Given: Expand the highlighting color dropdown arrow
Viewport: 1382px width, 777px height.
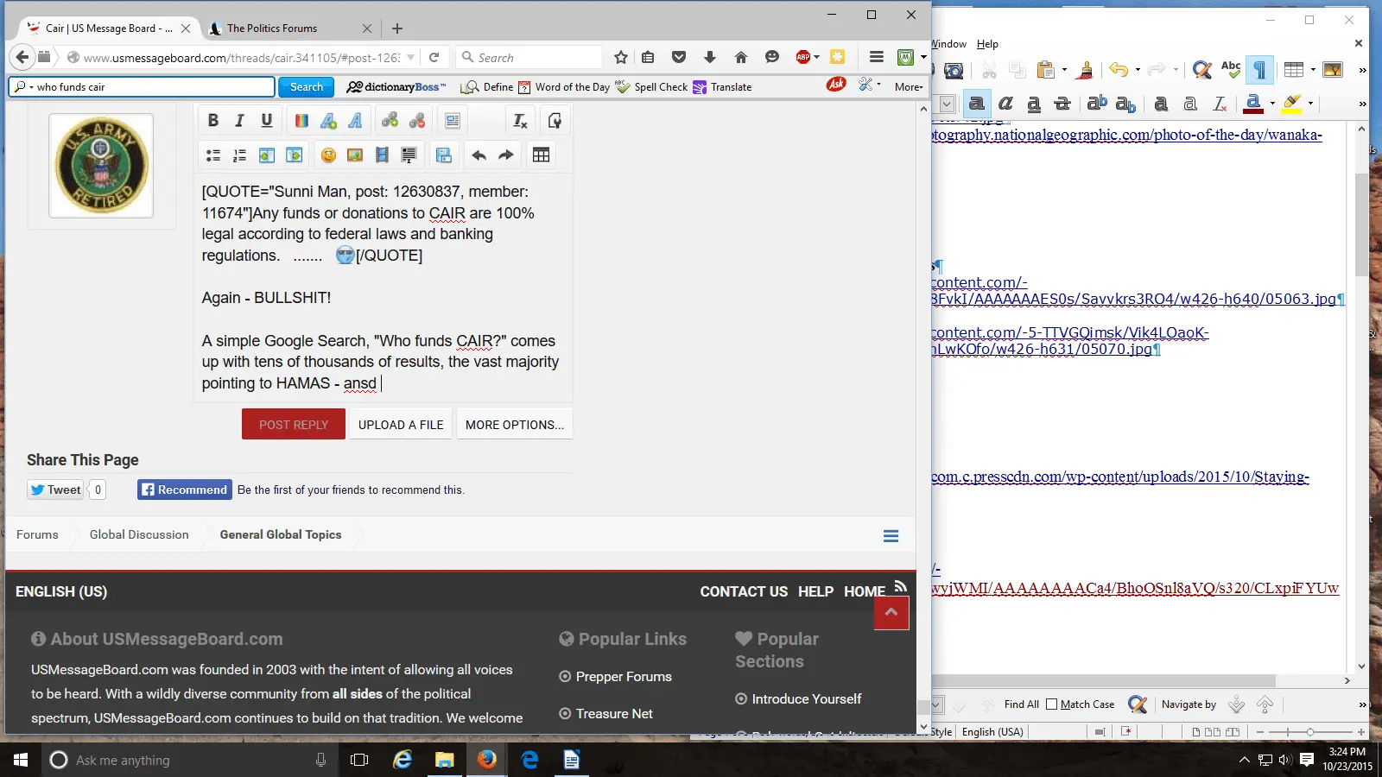Looking at the screenshot, I should click(1311, 104).
